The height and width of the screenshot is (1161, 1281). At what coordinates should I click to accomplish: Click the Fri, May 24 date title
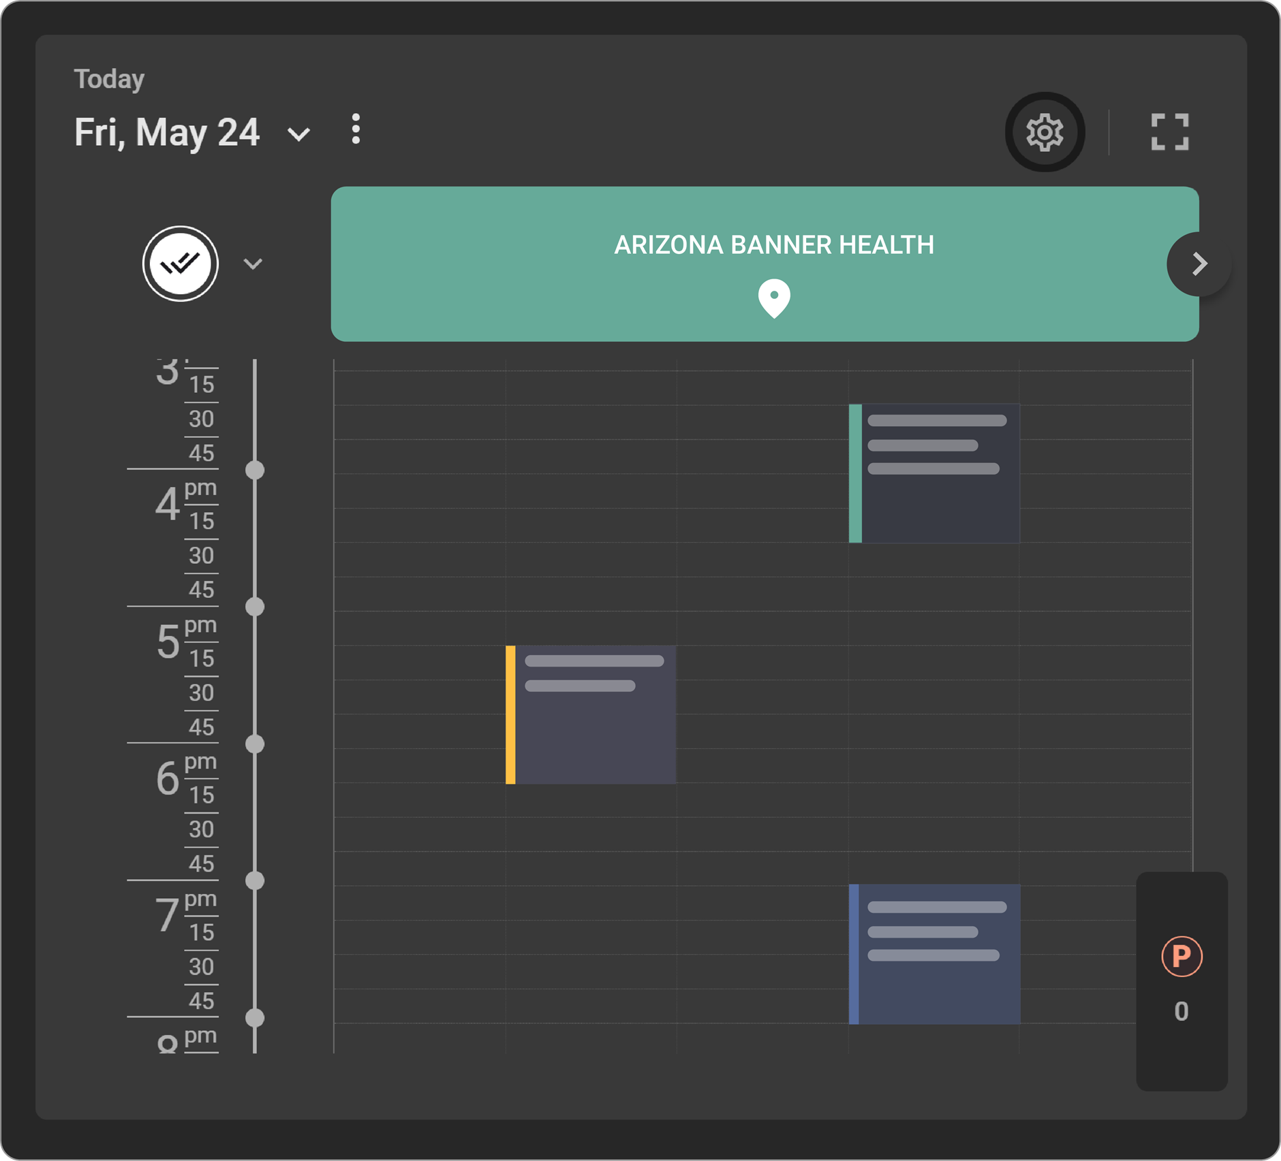tap(167, 132)
